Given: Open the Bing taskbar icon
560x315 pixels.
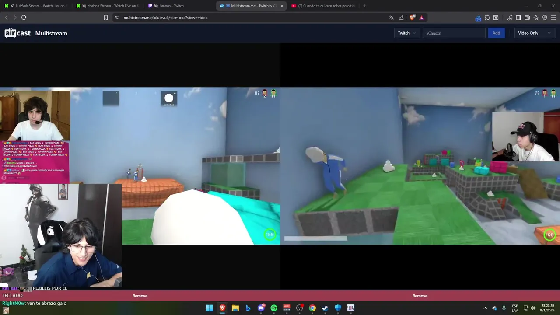Looking at the screenshot, I should coord(248,308).
